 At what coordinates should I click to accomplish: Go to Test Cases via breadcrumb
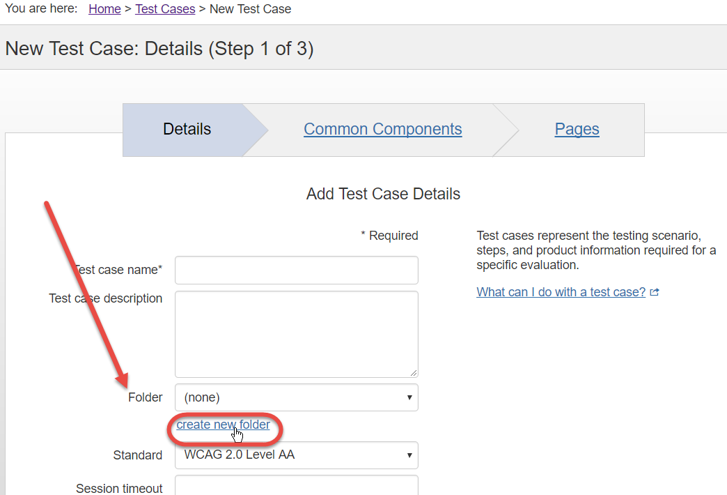[165, 9]
